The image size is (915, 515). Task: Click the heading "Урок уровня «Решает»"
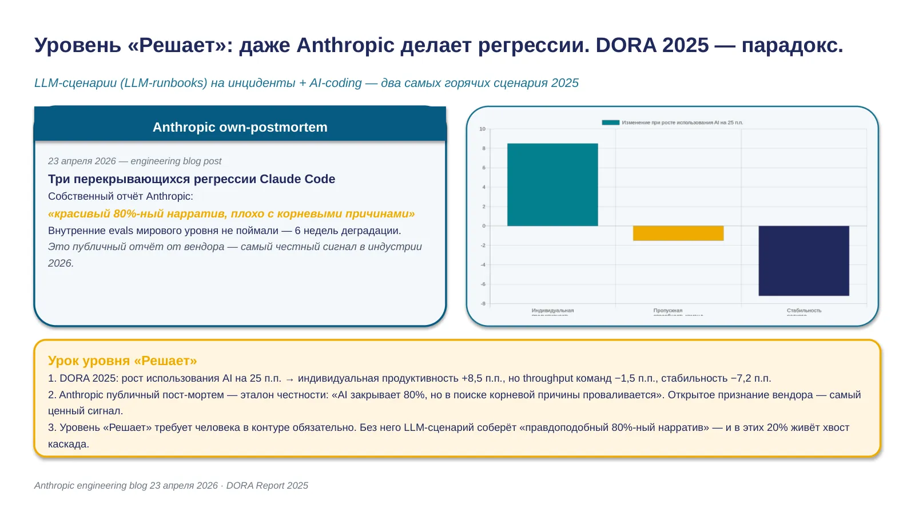coord(122,360)
